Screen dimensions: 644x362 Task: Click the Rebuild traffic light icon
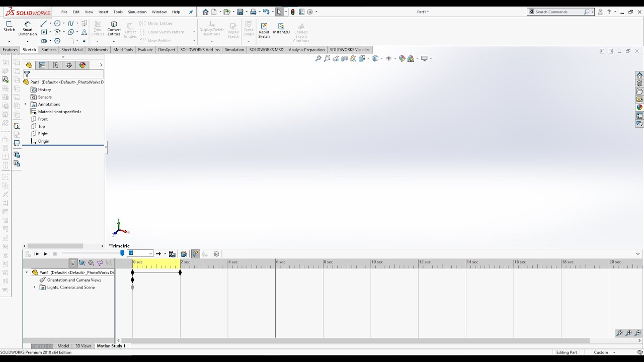coord(293,12)
